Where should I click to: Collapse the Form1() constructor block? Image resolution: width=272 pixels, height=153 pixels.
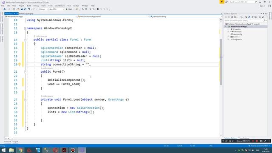(25, 72)
